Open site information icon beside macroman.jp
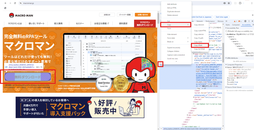 tap(21, 3)
